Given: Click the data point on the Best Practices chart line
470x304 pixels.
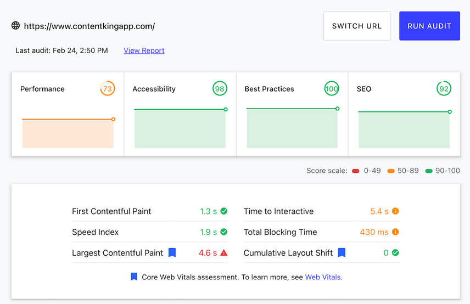Looking at the screenshot, I should (x=338, y=109).
